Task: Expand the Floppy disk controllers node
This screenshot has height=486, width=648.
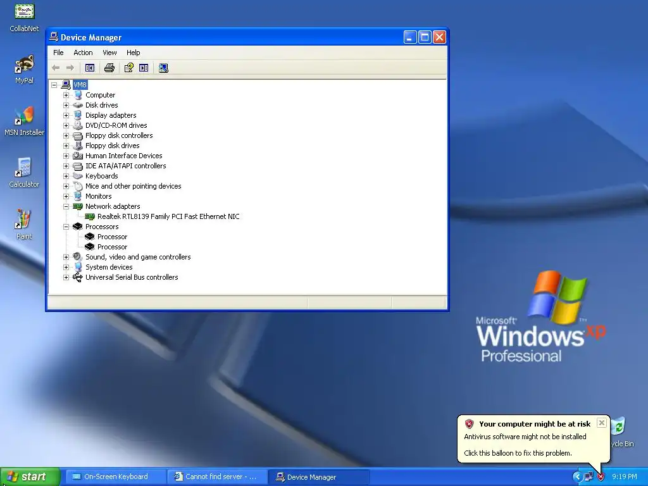Action: pos(66,135)
